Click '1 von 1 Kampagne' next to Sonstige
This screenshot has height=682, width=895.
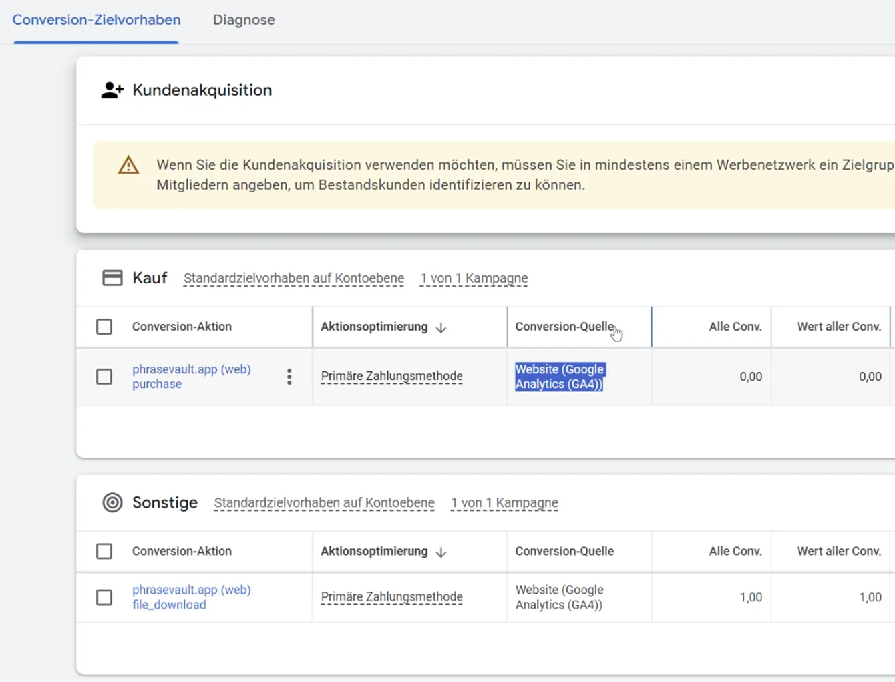(504, 502)
